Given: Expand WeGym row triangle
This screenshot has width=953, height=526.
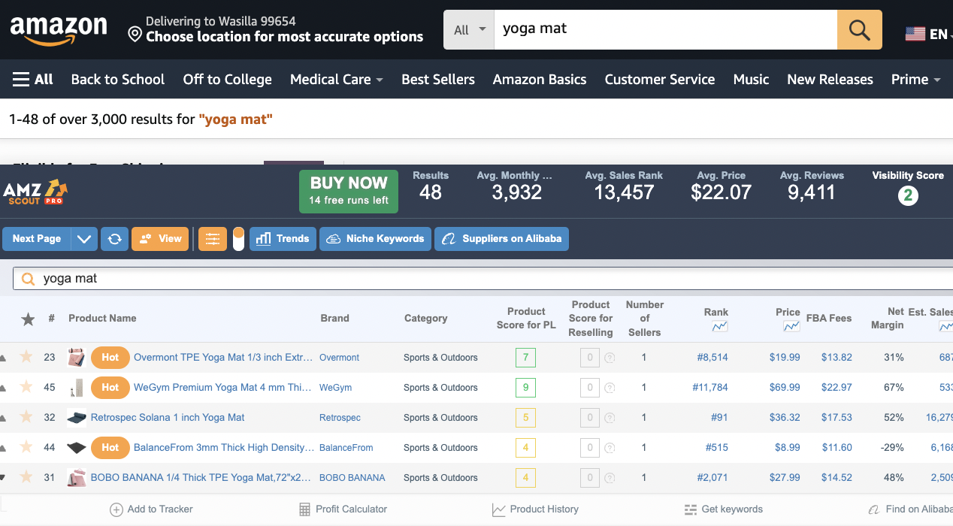Looking at the screenshot, I should pos(3,388).
